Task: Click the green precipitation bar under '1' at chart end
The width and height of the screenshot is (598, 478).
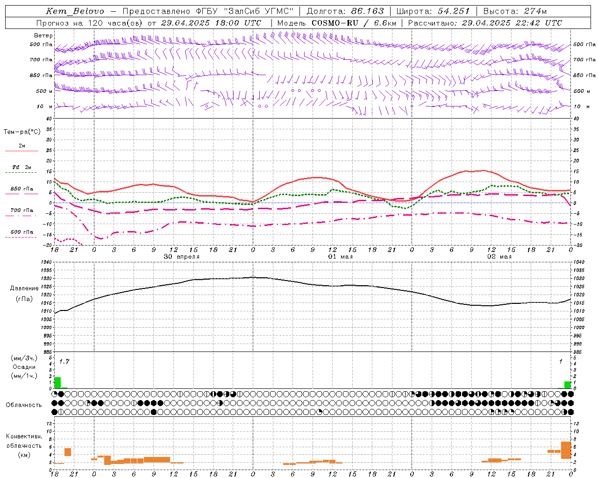Action: coord(567,385)
